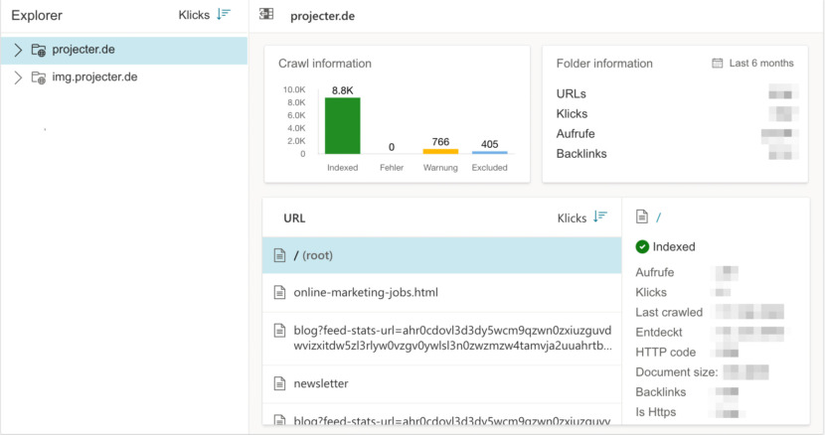Click the img.projecter.de site folder icon
825x435 pixels.
[39, 77]
